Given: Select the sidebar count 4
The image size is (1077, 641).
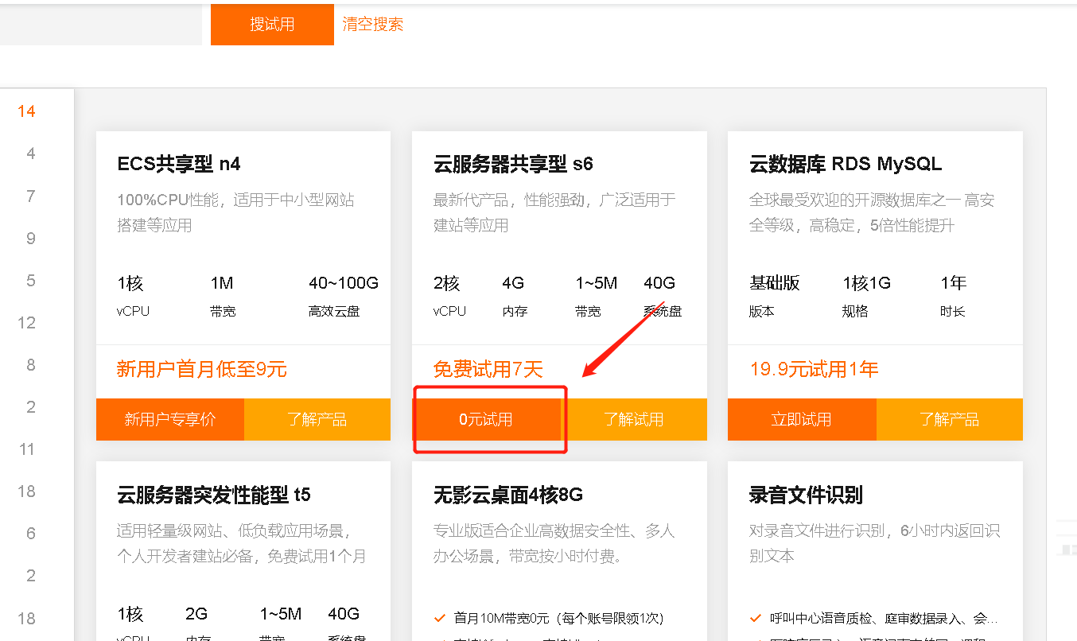Looking at the screenshot, I should [x=31, y=153].
